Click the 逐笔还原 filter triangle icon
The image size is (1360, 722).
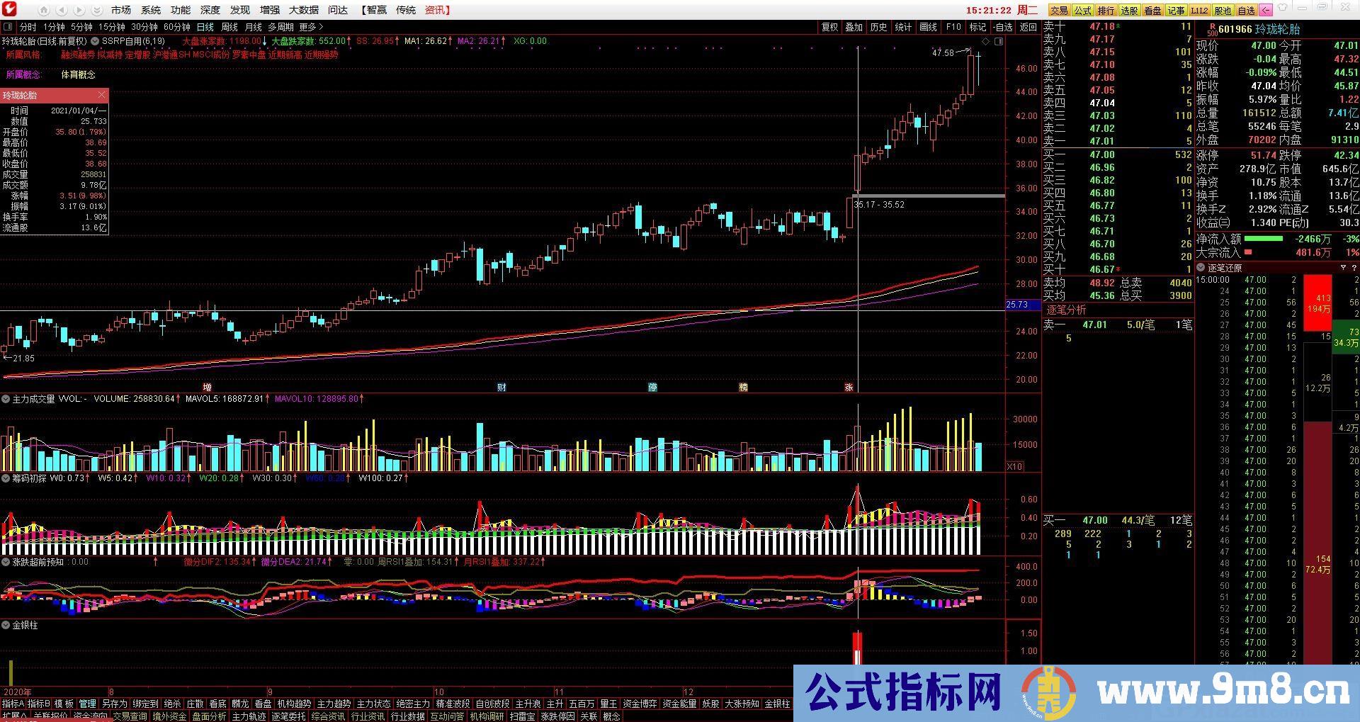coord(1343,268)
